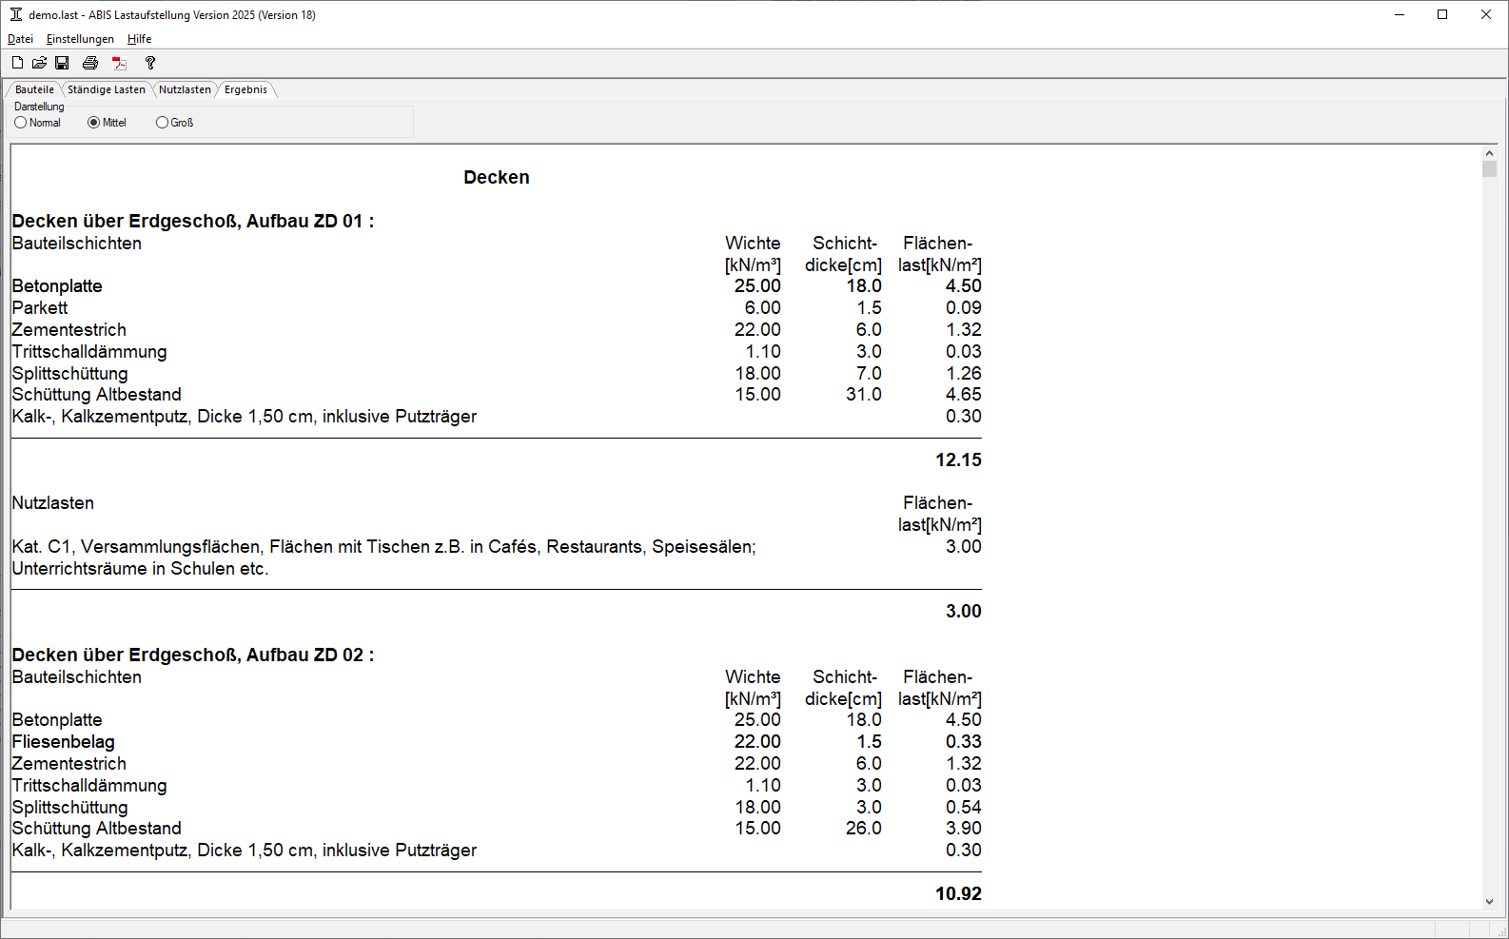This screenshot has height=939, width=1509.
Task: Click the scrollbar up arrow
Action: point(1489,153)
